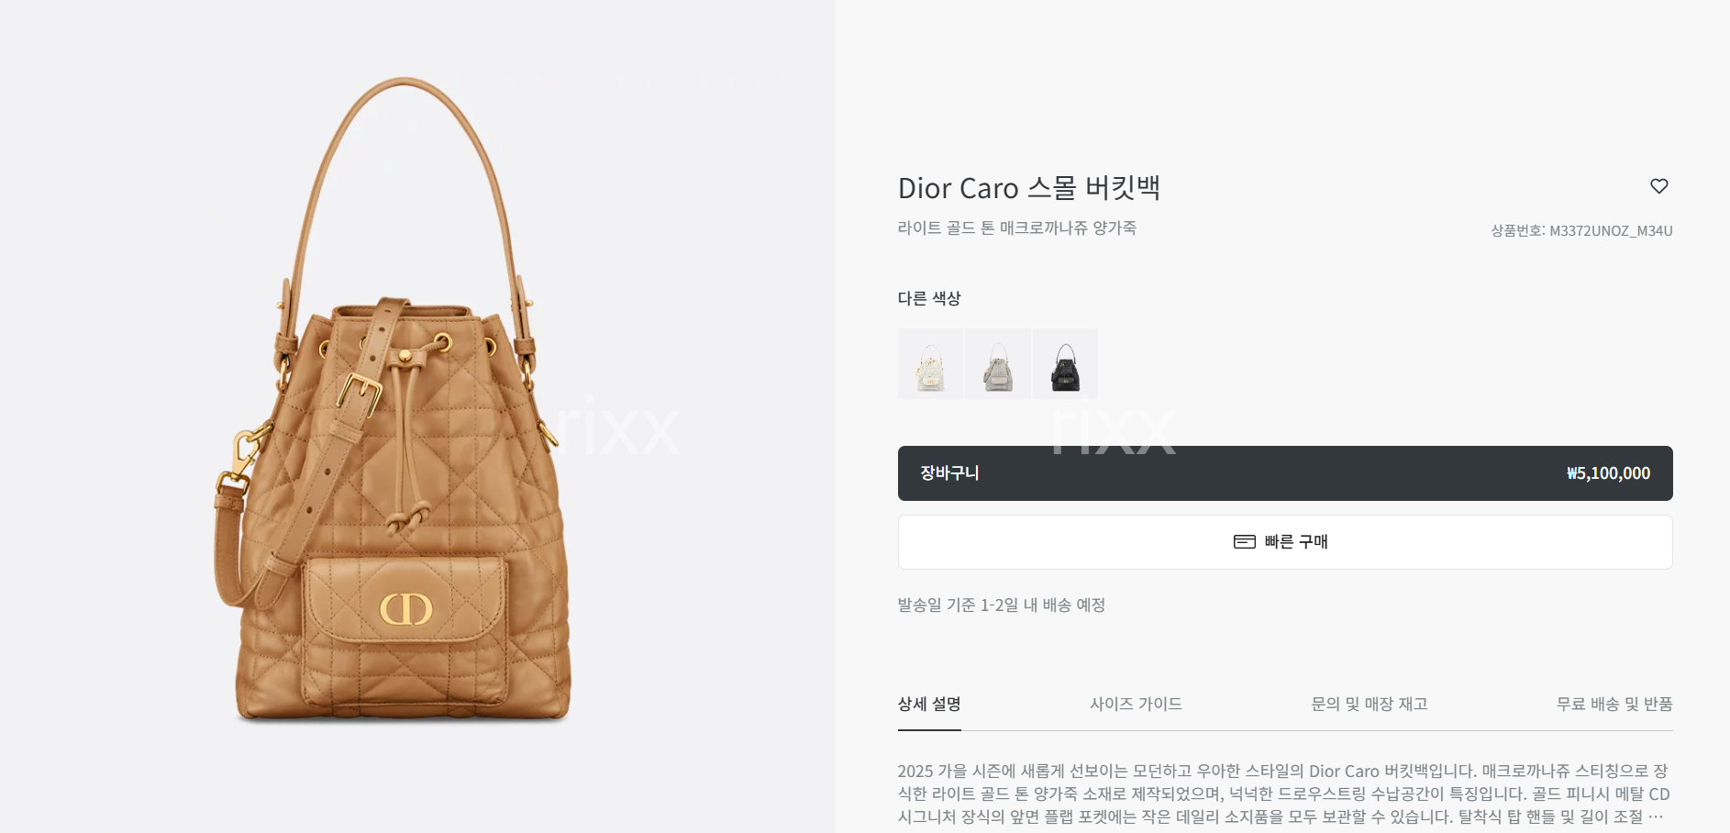The height and width of the screenshot is (833, 1730).
Task: Click the CD logo on the bag pocket
Action: pos(405,609)
